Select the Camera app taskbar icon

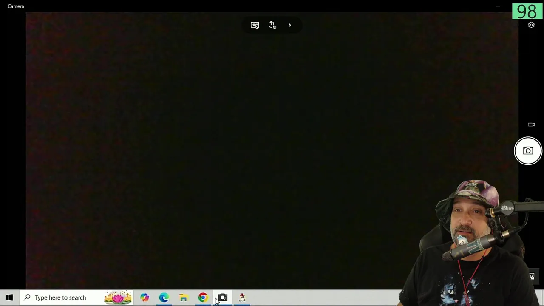pyautogui.click(x=223, y=297)
